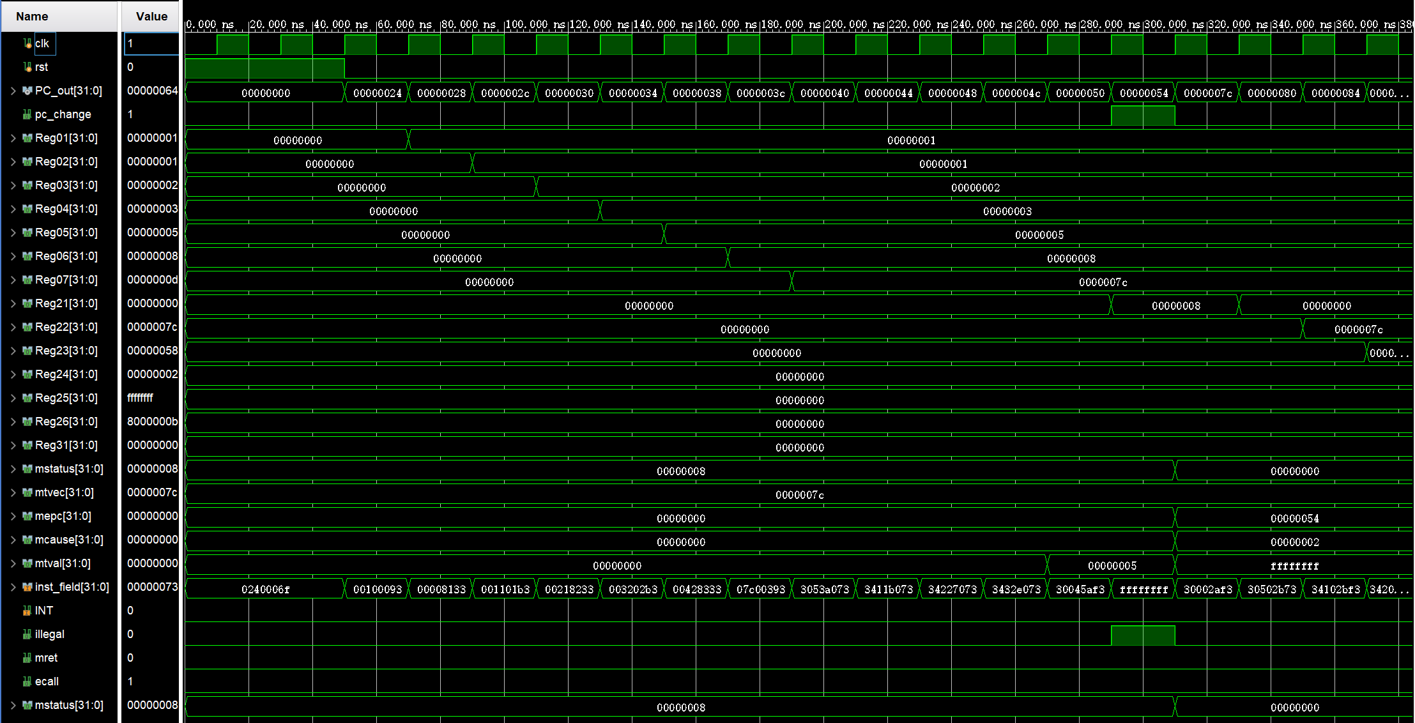
Task: Click the INT signal icon
Action: coord(27,611)
